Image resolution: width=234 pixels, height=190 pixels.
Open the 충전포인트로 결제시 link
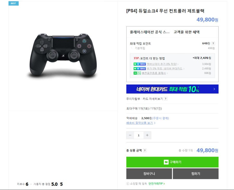click(155, 73)
